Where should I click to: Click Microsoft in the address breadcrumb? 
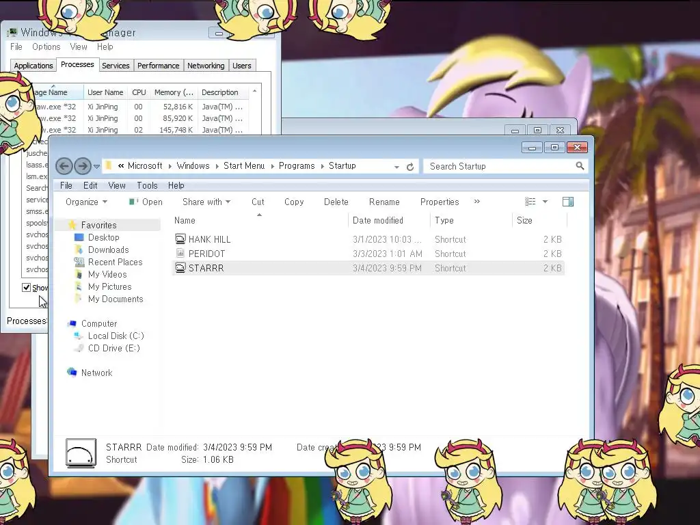145,165
